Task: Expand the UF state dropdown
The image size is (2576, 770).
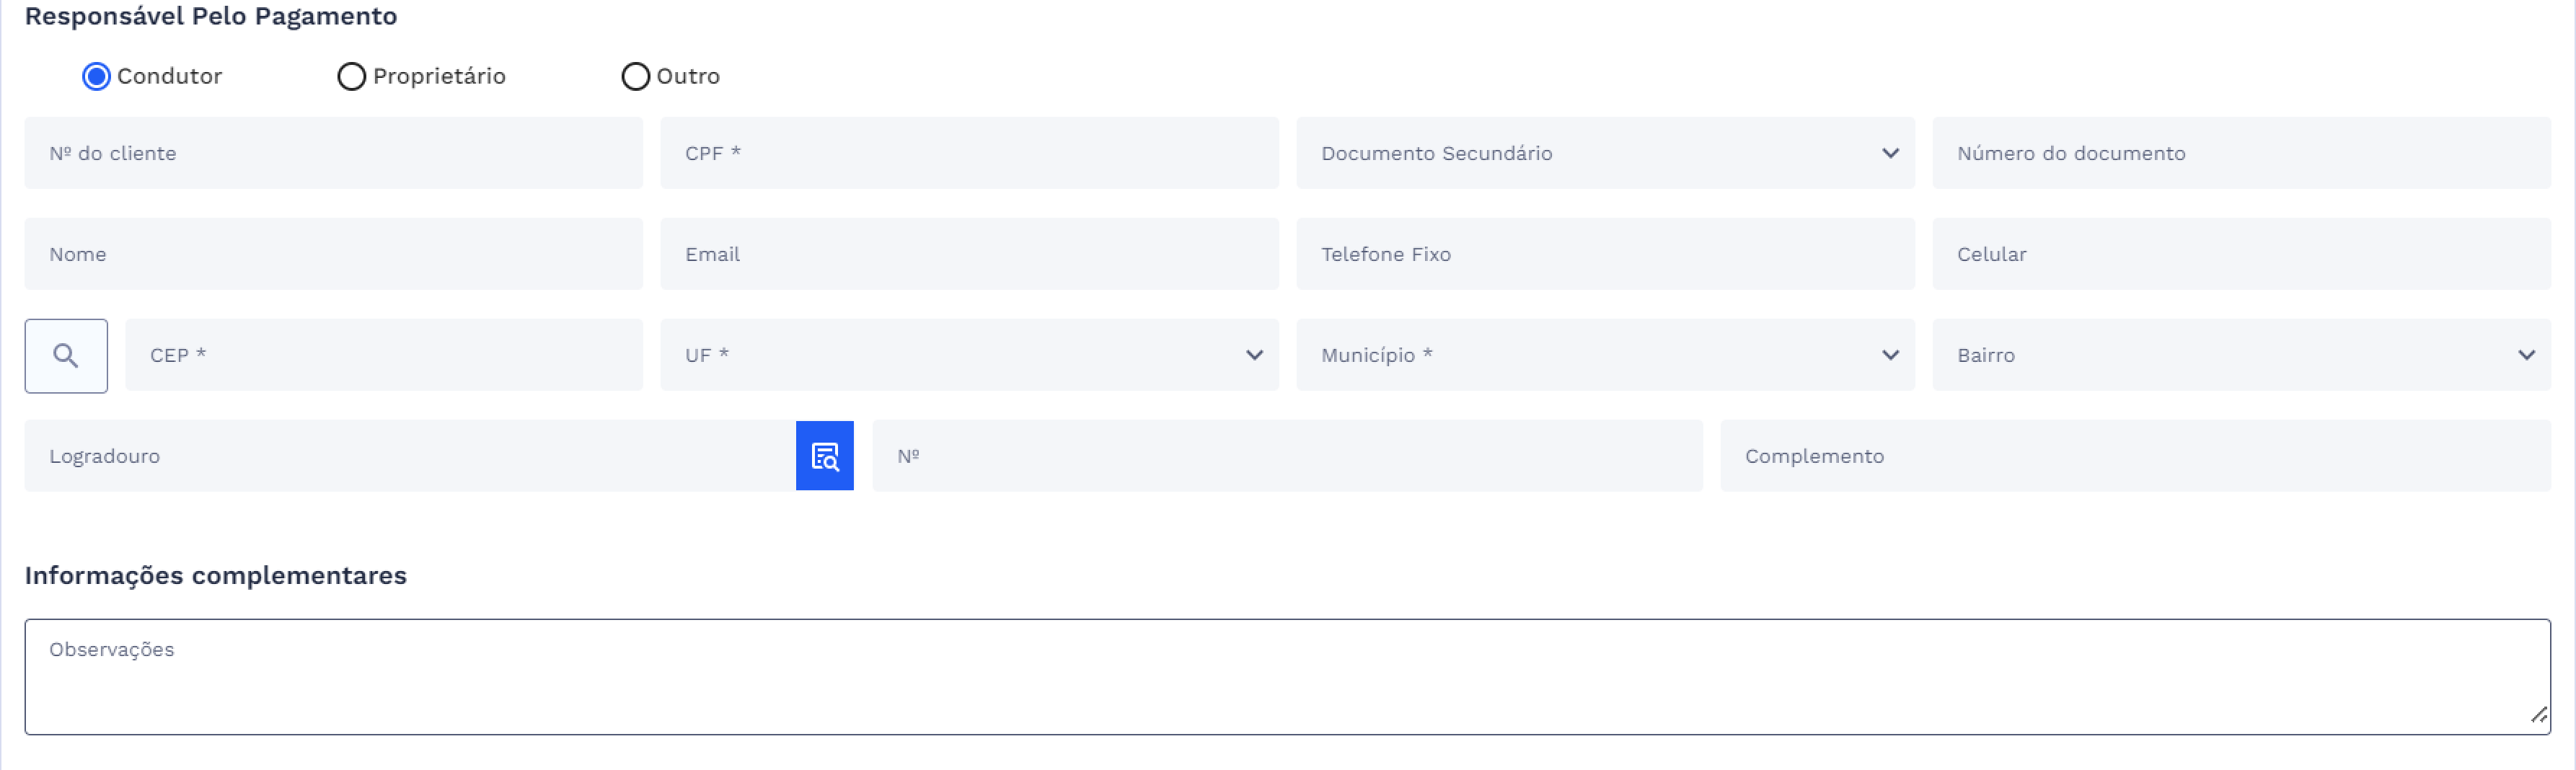Action: click(968, 355)
